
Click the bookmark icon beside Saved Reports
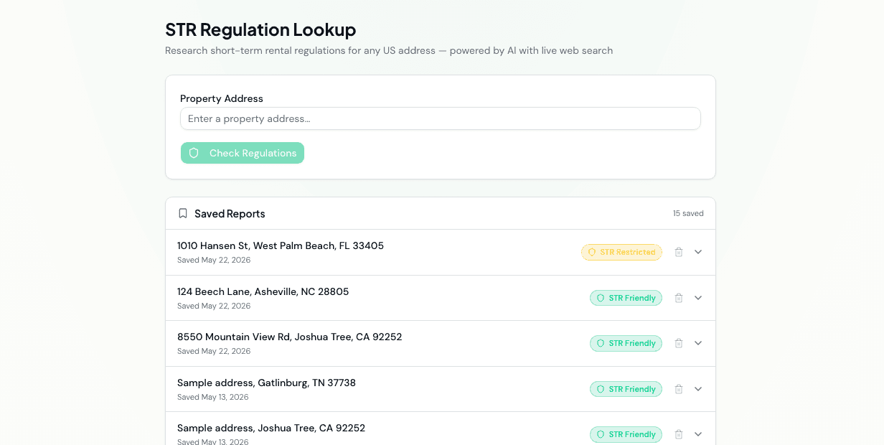[183, 213]
